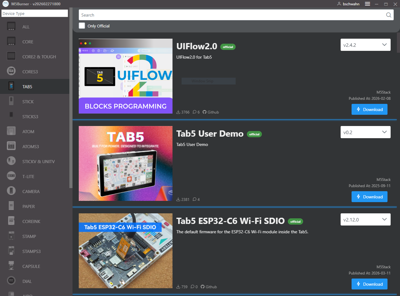400x296 pixels.
Task: Open comments icon on Tab5 User Demo
Action: [x=194, y=199]
